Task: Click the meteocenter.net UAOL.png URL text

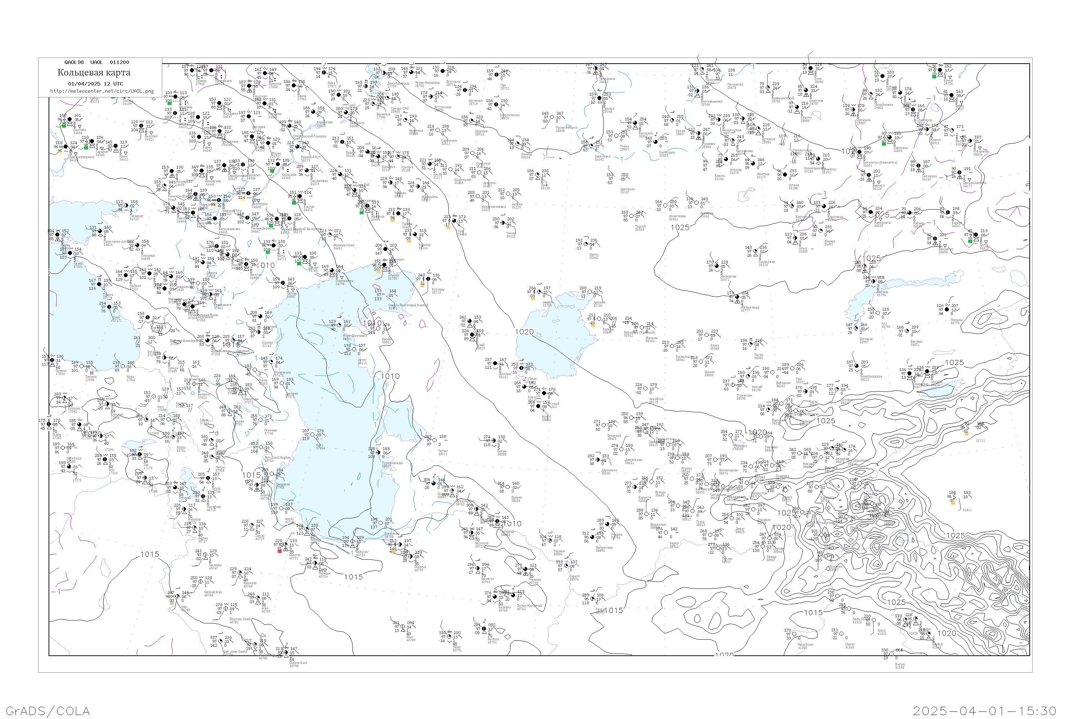Action: click(102, 91)
